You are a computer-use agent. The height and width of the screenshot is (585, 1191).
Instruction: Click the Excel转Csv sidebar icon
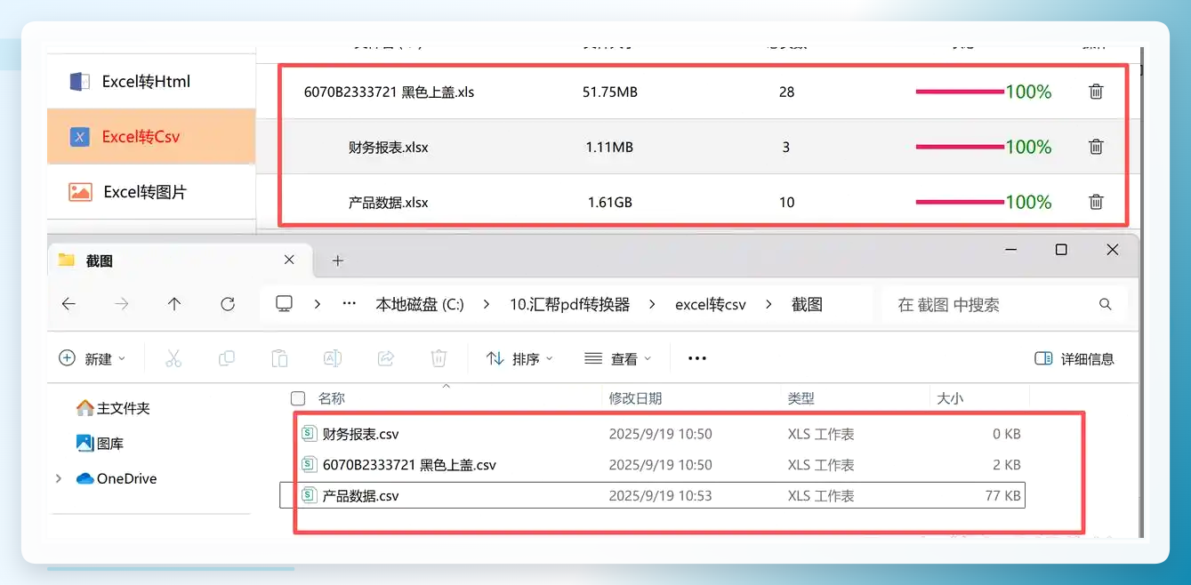tap(80, 137)
